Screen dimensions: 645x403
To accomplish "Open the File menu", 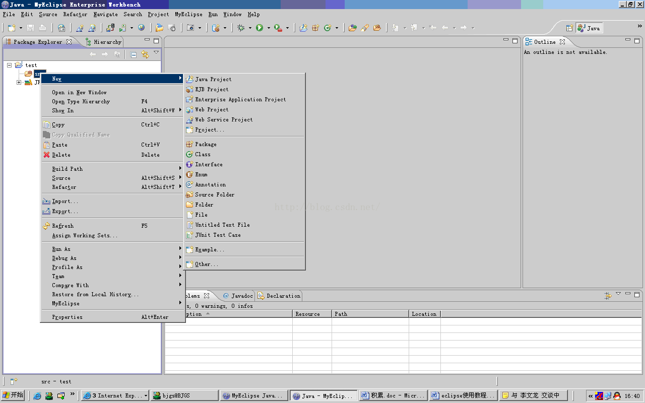I will pyautogui.click(x=9, y=14).
